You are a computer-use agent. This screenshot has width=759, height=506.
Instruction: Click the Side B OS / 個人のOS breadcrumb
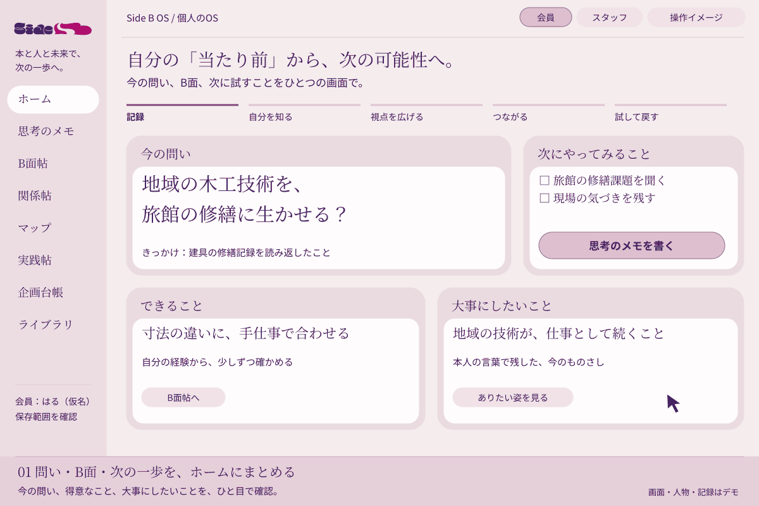pos(172,18)
